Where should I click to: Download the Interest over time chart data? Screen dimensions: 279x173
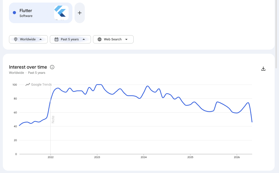click(x=263, y=69)
